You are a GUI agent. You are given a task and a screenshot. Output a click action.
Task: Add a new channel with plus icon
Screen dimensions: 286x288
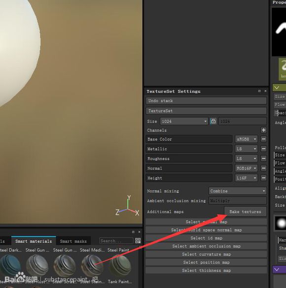[x=263, y=130]
